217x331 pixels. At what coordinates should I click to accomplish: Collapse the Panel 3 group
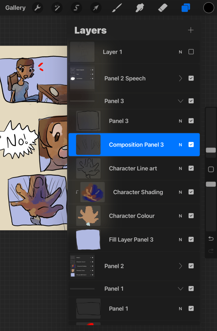(x=181, y=101)
